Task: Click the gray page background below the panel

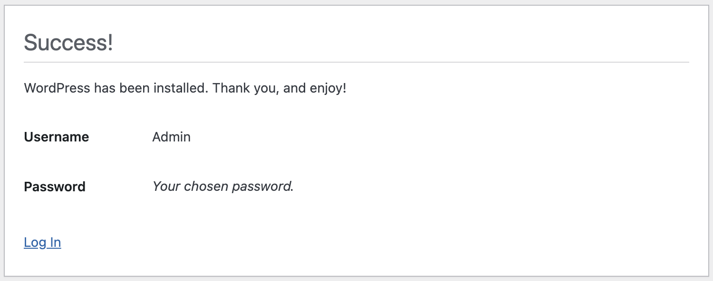Action: (x=356, y=279)
